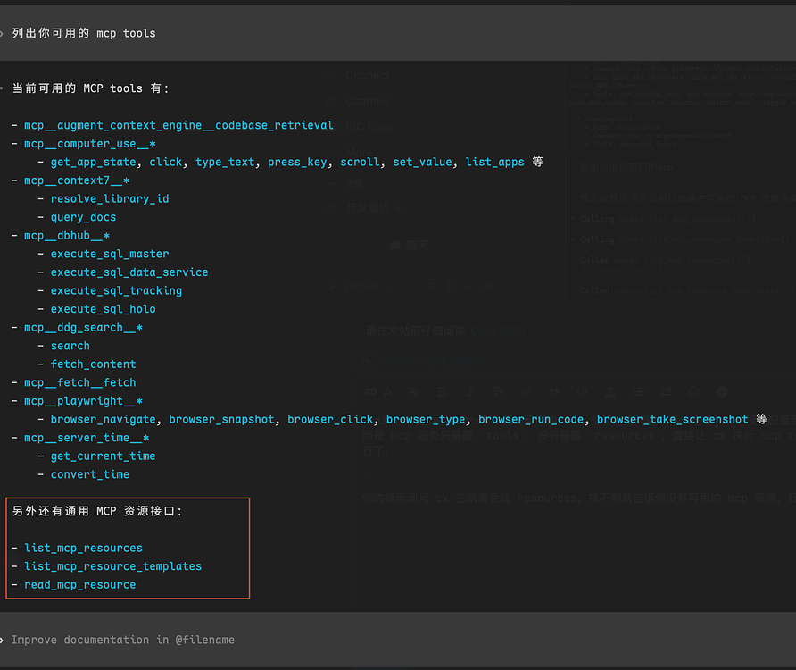This screenshot has height=670, width=796.
Task: Click 'browser_run_code' tool name
Action: 531,419
